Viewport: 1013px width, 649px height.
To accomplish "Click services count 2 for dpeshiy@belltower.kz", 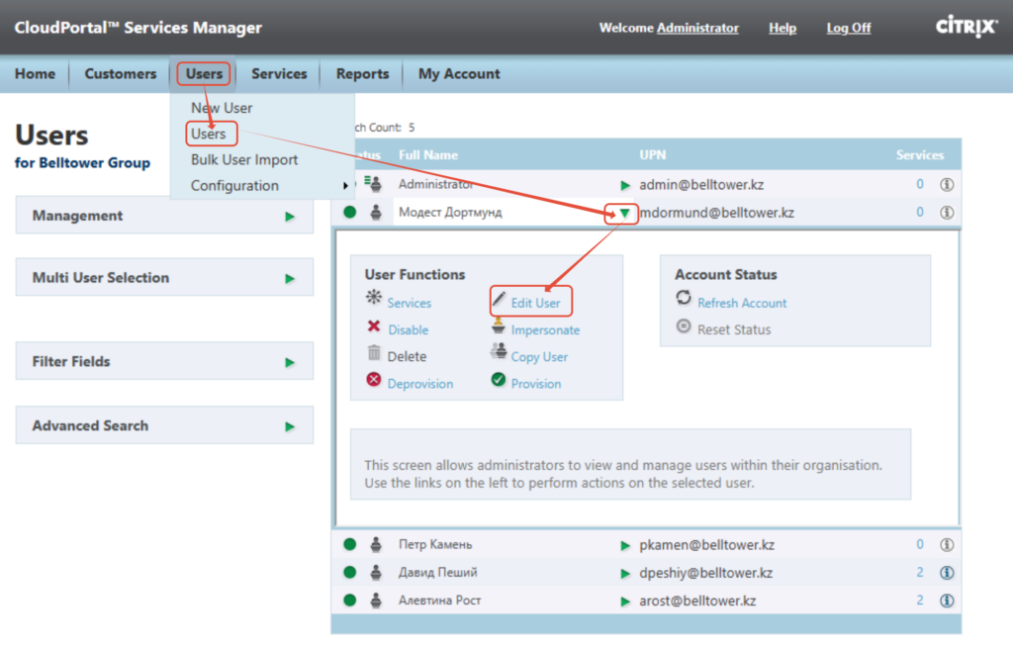I will [920, 573].
